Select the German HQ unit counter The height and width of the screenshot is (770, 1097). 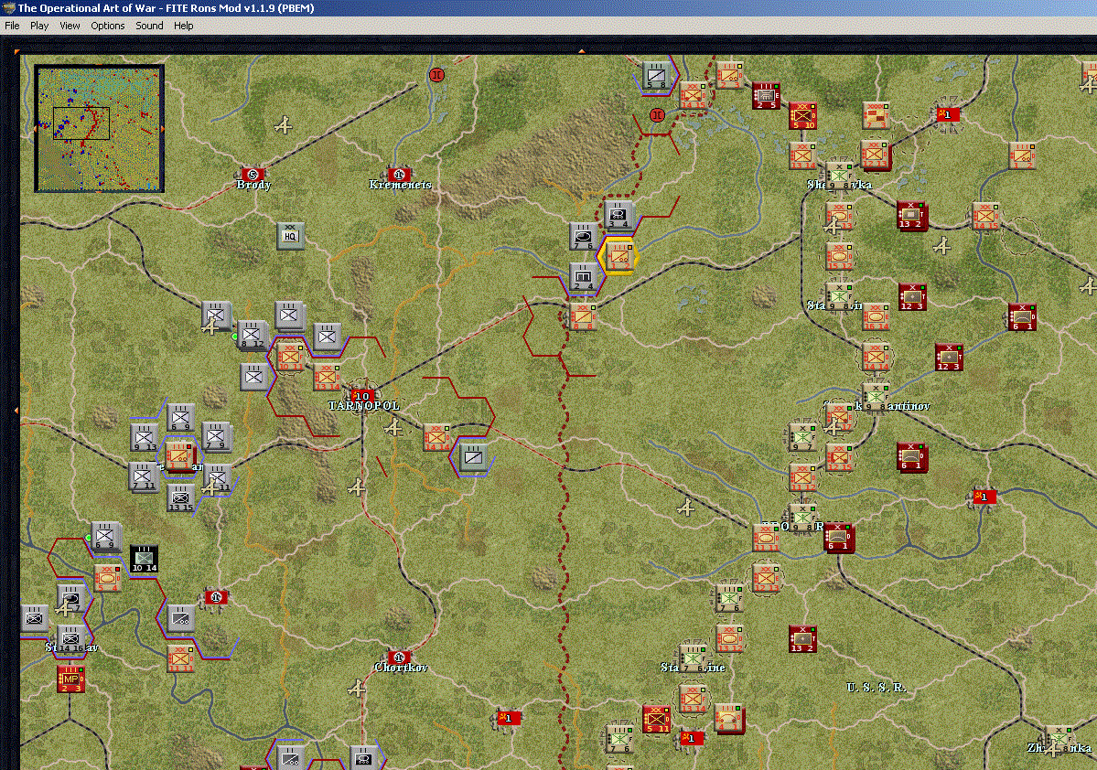290,236
